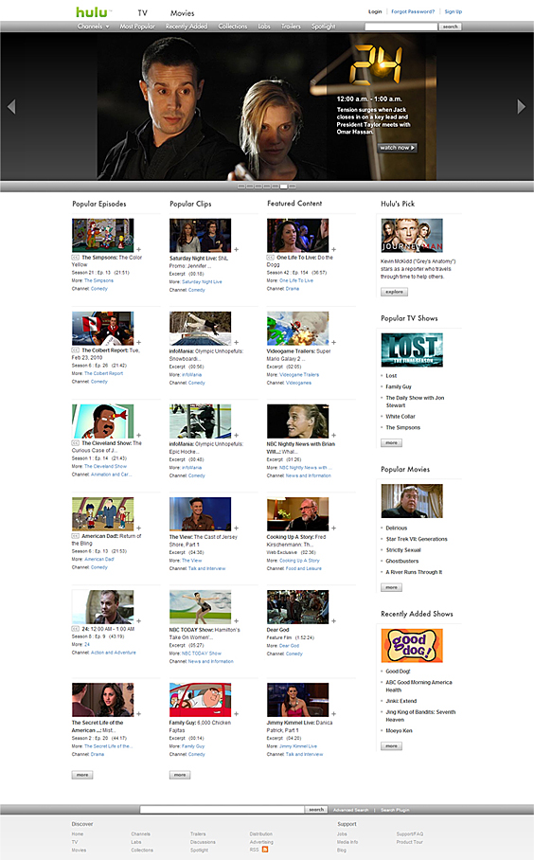The width and height of the screenshot is (534, 860).
Task: Select the highlighted carousel slide indicator
Action: pyautogui.click(x=283, y=187)
